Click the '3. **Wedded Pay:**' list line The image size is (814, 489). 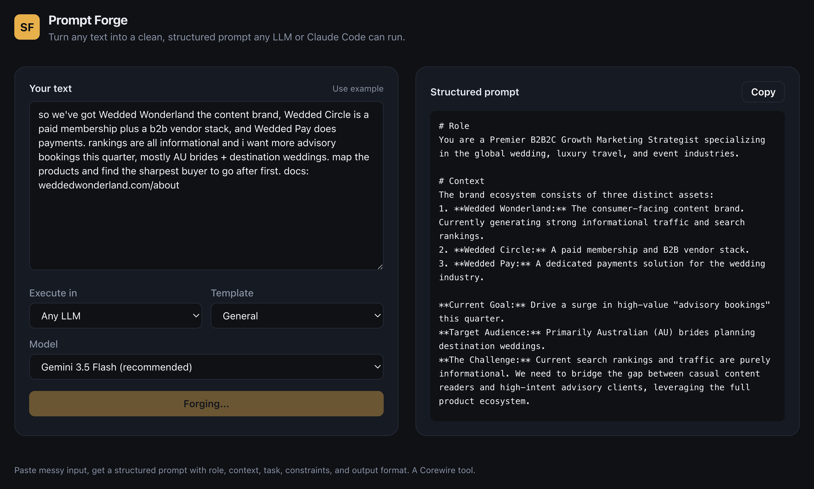click(602, 263)
